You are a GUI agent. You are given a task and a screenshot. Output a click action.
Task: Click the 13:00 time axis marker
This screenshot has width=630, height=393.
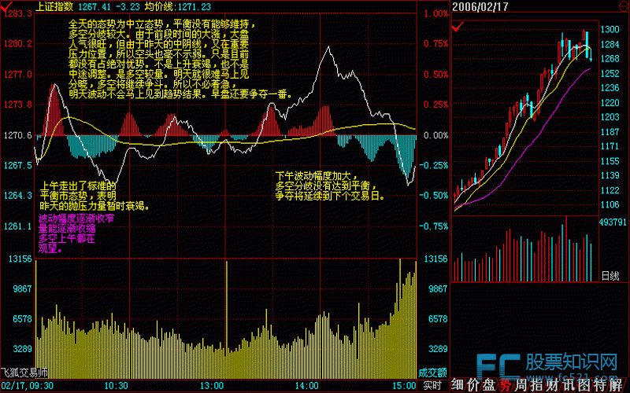[x=210, y=386]
